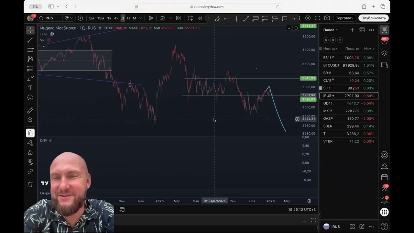The width and height of the screenshot is (414, 233).
Task: Open the candlestick chart type menu
Action: [x=151, y=18]
